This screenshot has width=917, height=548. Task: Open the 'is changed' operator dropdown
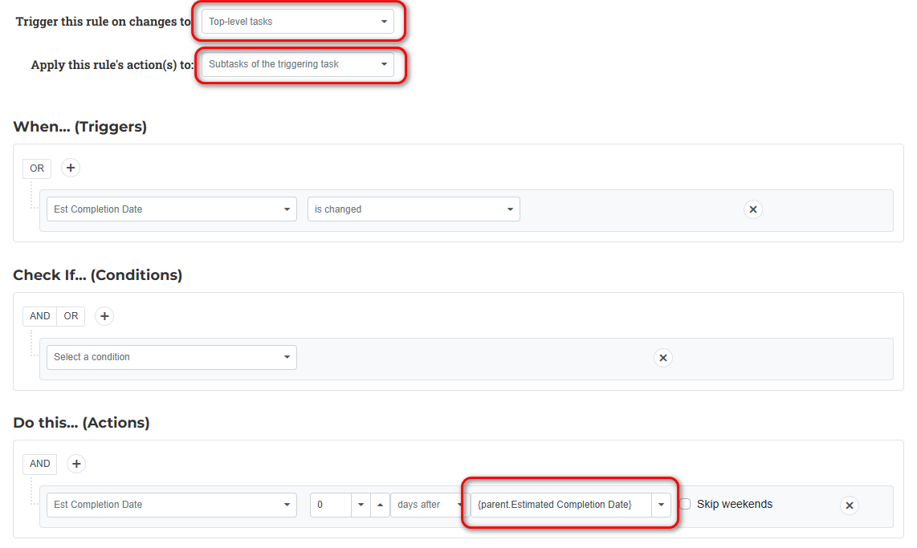tap(414, 209)
